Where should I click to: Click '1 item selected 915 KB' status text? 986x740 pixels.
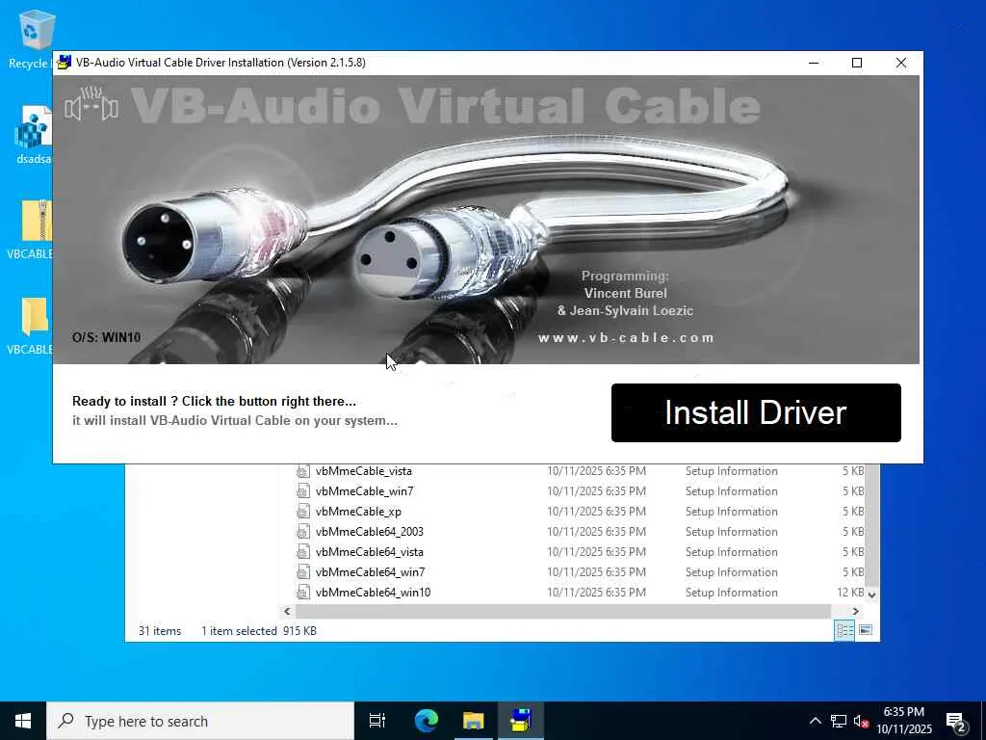[258, 631]
